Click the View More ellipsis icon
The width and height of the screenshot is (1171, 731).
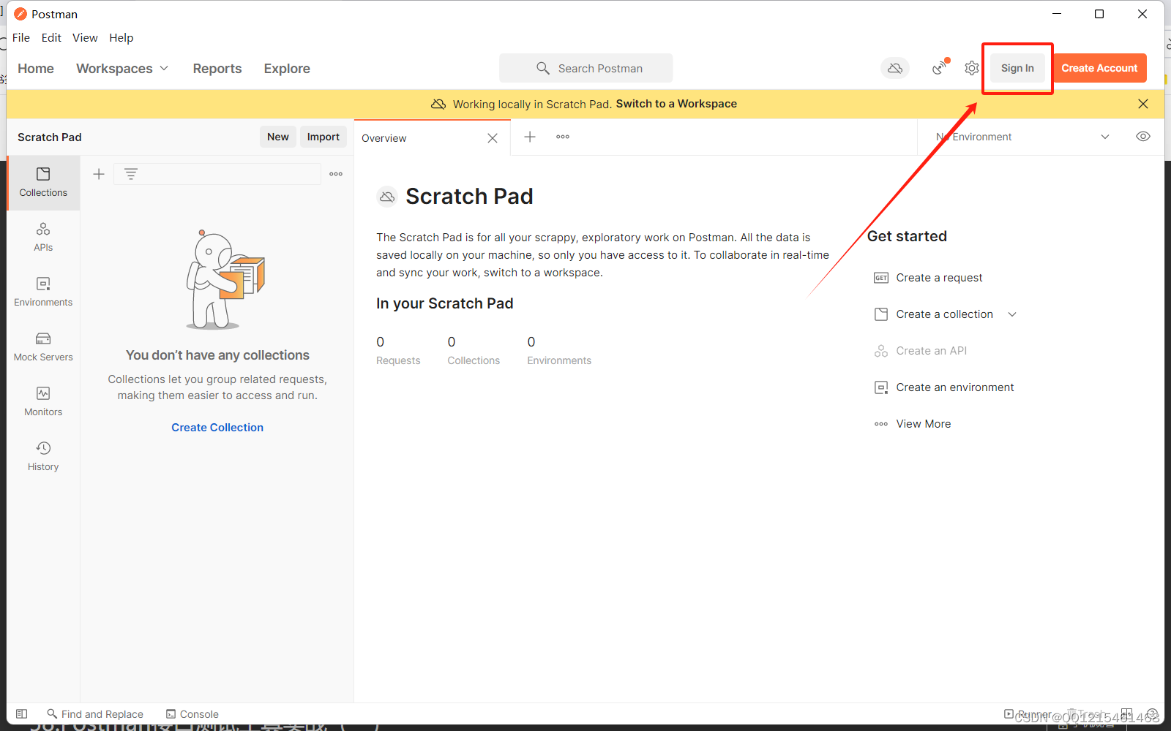(881, 424)
